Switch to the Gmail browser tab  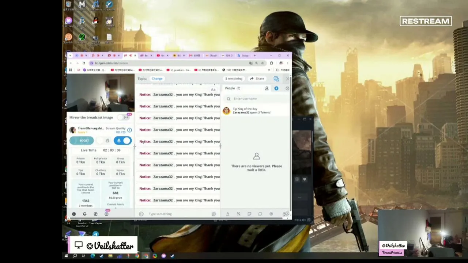tap(194, 56)
